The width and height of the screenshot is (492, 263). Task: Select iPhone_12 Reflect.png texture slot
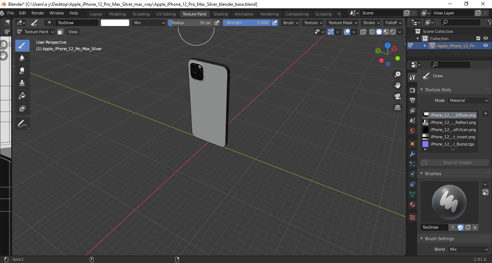point(449,122)
